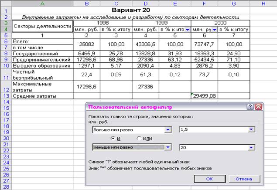Image resolution: width=277 pixels, height=190 pixels.
Task: Expand the 'меньше или равно' condition dropdown
Action: pyautogui.click(x=168, y=147)
